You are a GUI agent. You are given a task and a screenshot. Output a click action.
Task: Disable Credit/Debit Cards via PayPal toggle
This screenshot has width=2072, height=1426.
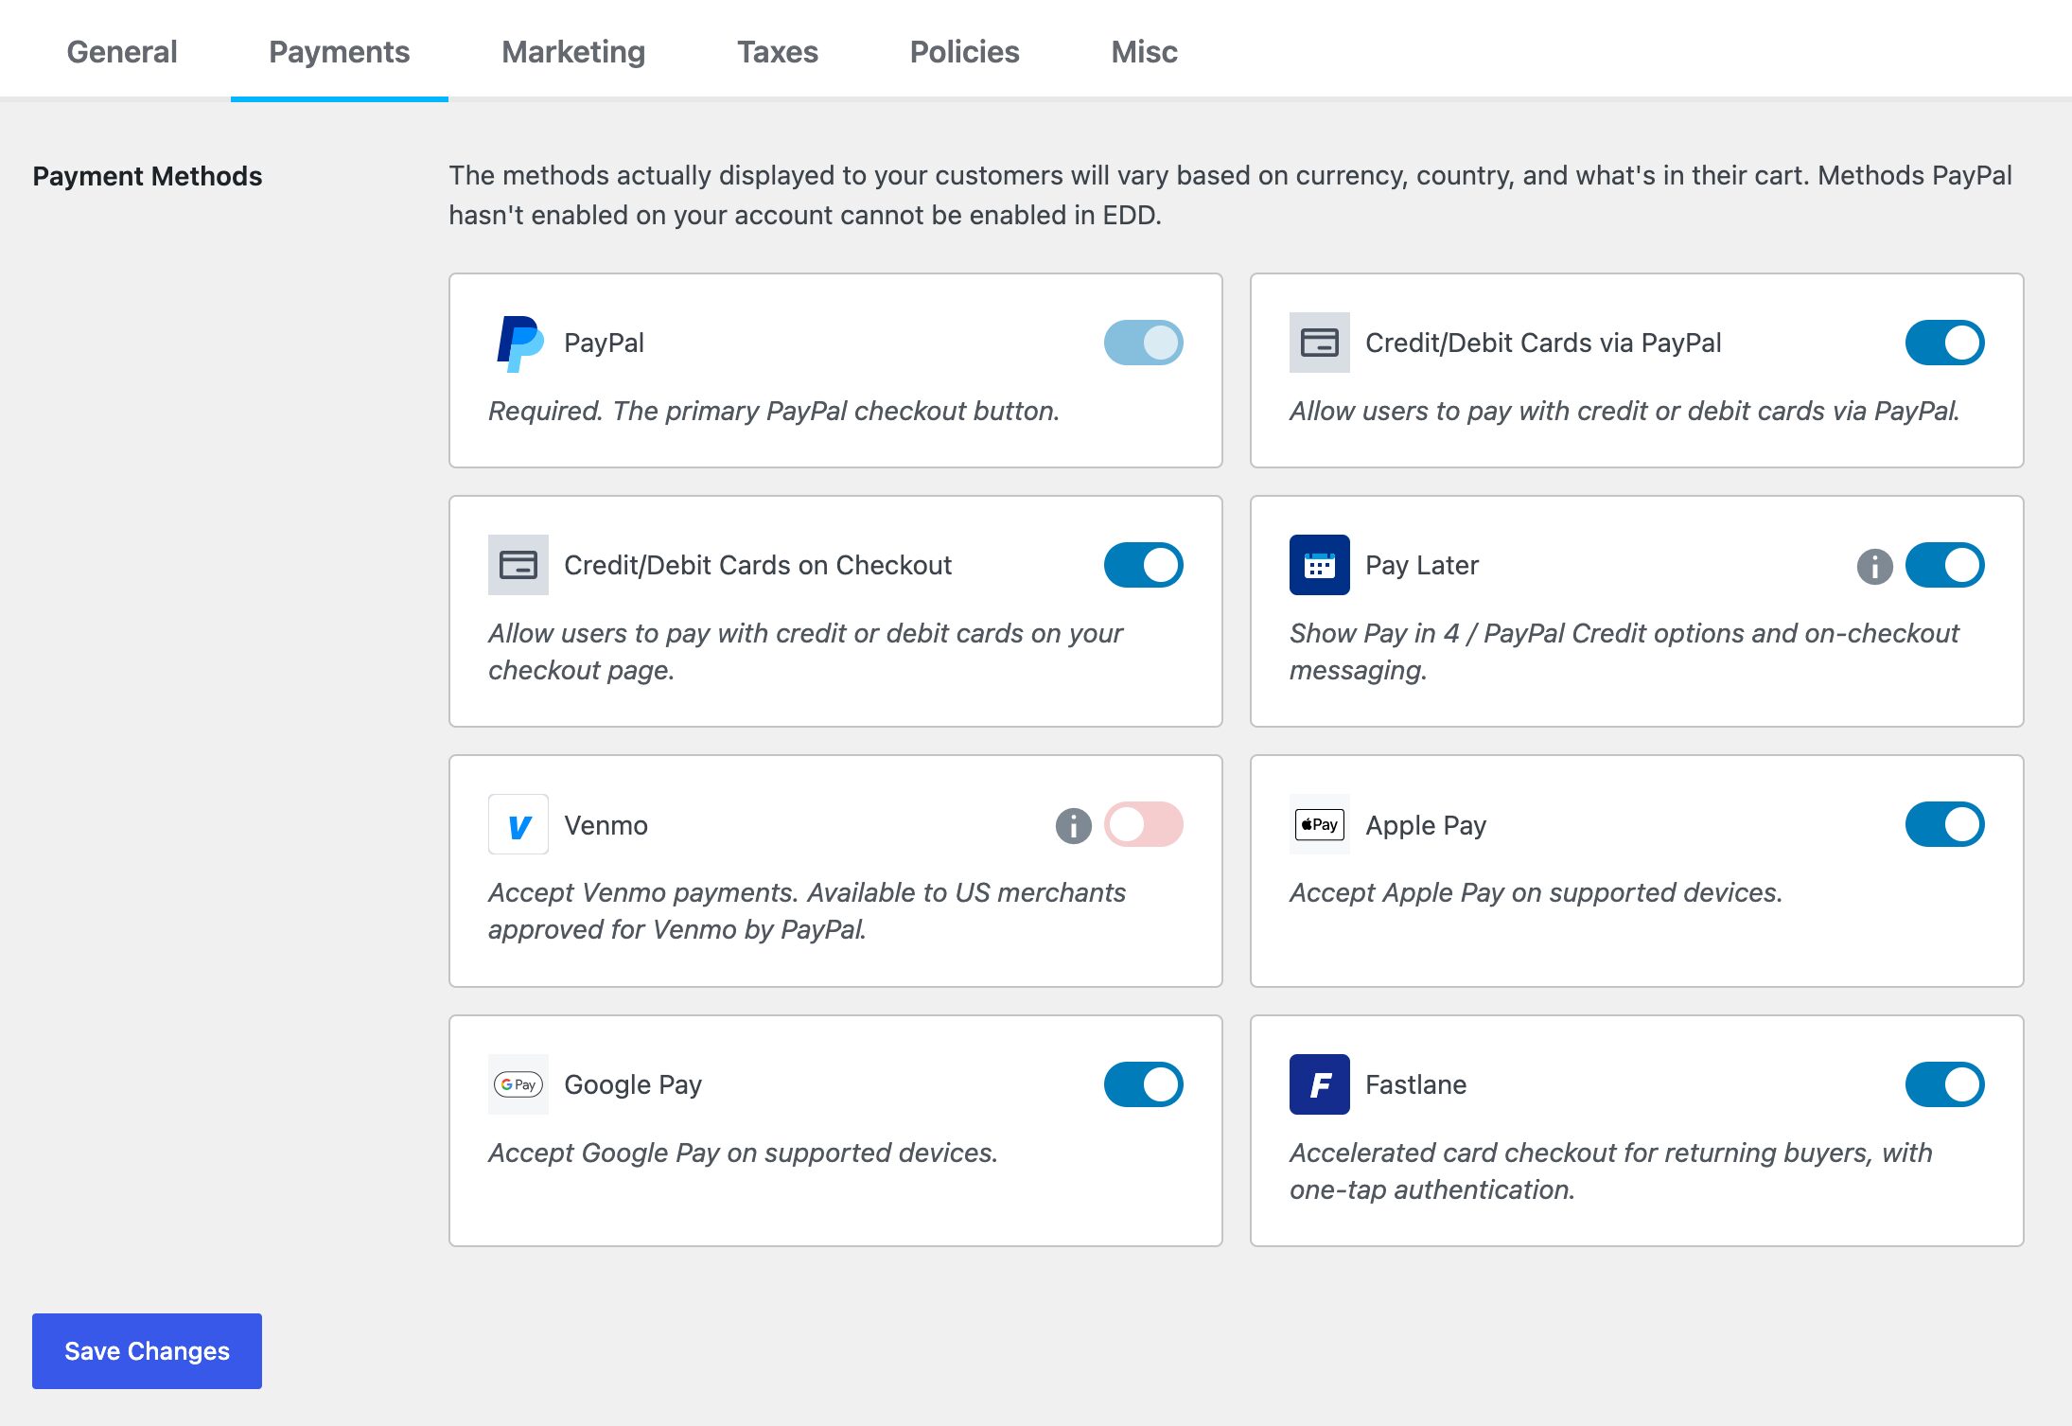(1944, 343)
